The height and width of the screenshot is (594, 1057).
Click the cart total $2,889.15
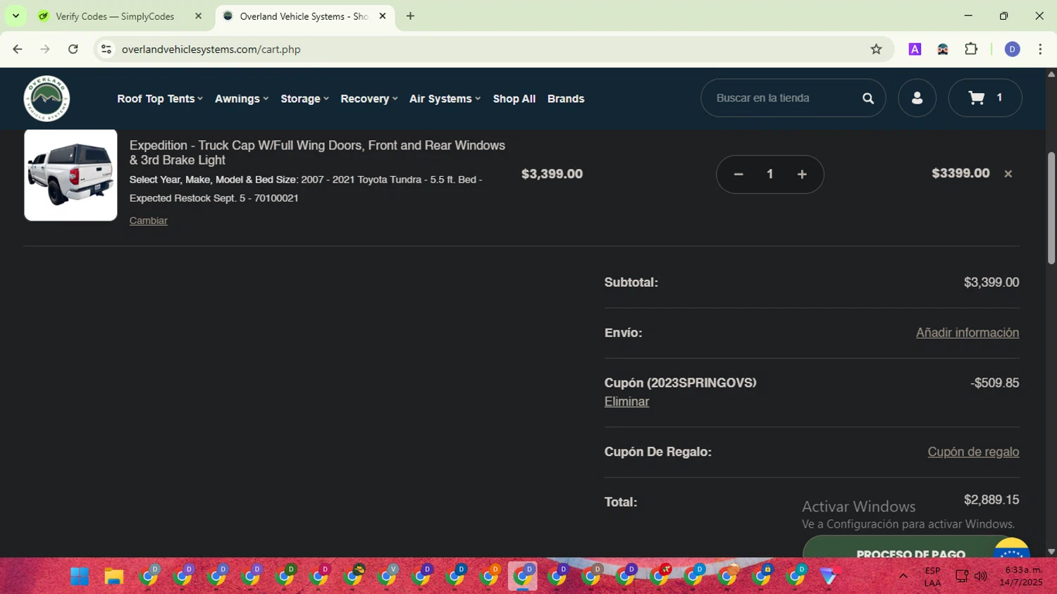991,500
